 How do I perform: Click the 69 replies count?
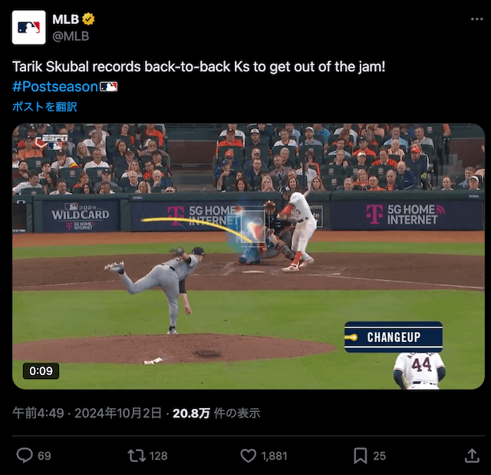tap(44, 456)
